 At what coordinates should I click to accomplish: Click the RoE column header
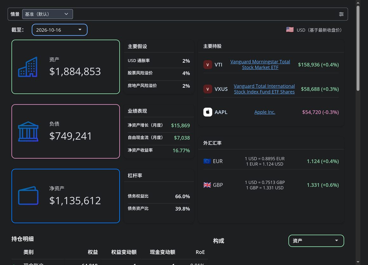tap(200, 252)
